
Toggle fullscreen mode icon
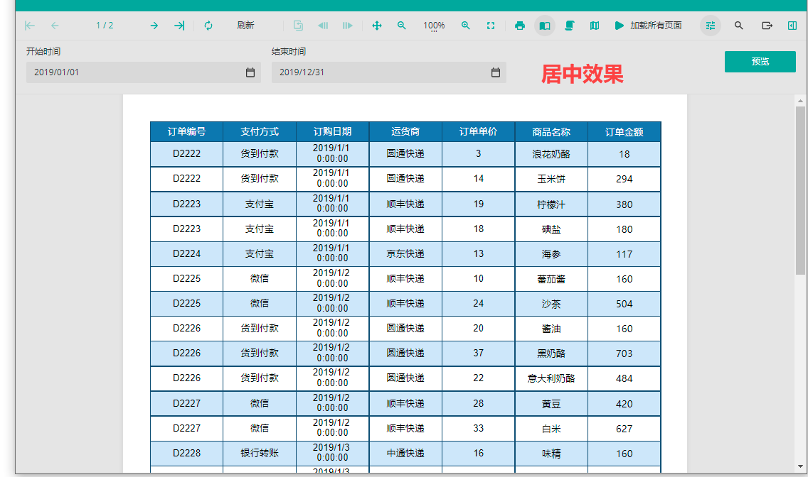[491, 26]
